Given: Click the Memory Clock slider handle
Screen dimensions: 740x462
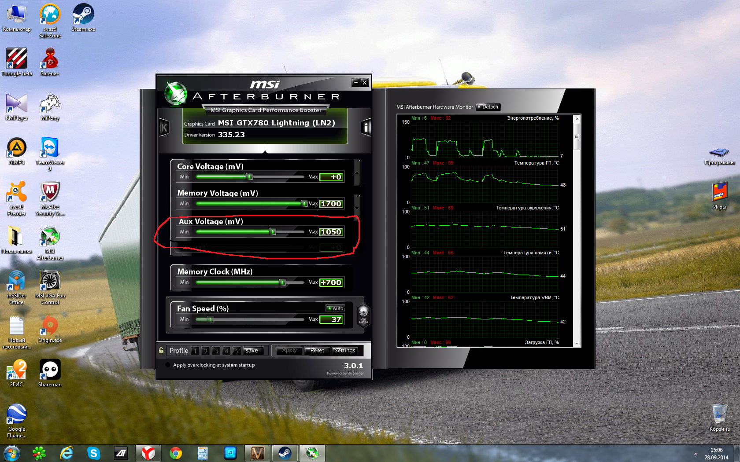Looking at the screenshot, I should click(283, 282).
